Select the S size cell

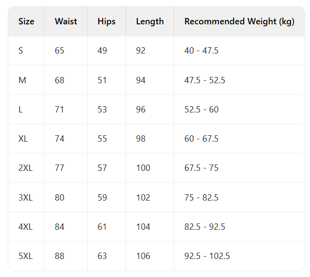click(21, 51)
